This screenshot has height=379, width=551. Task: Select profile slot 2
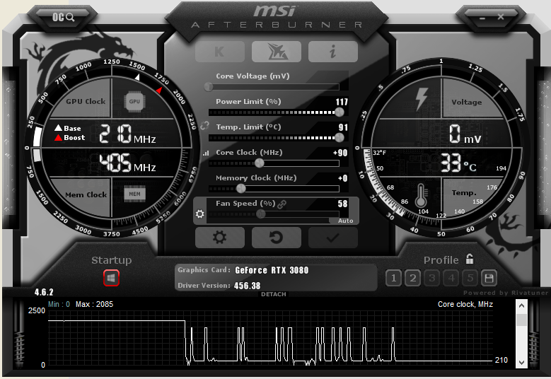[x=413, y=279]
